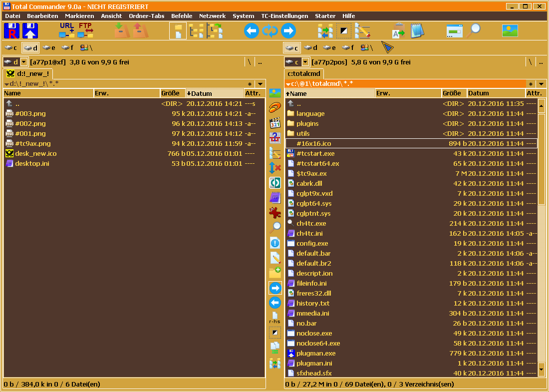
Task: Launch the red cat-shaped IrfanView icon
Action: pos(275,213)
